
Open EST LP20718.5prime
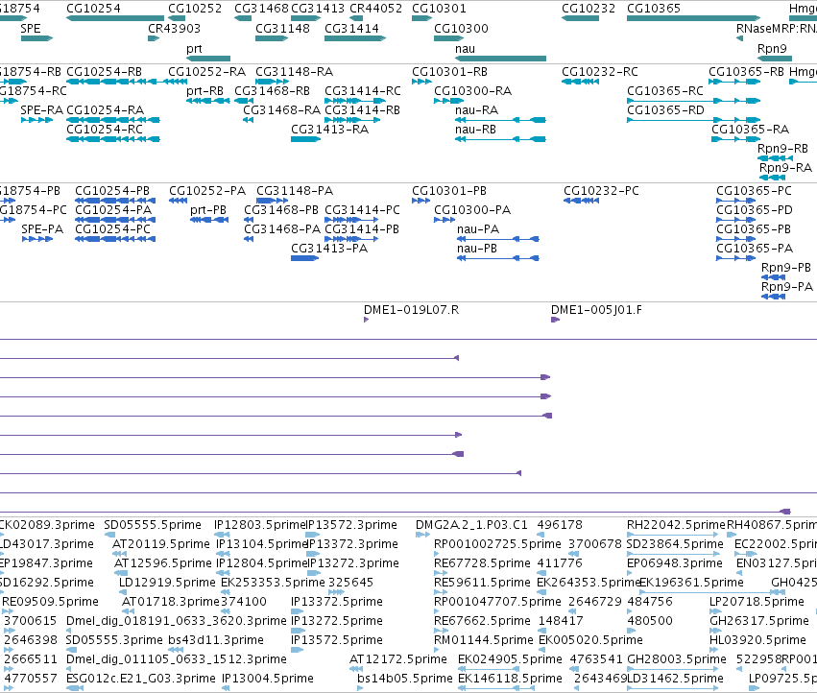click(757, 602)
